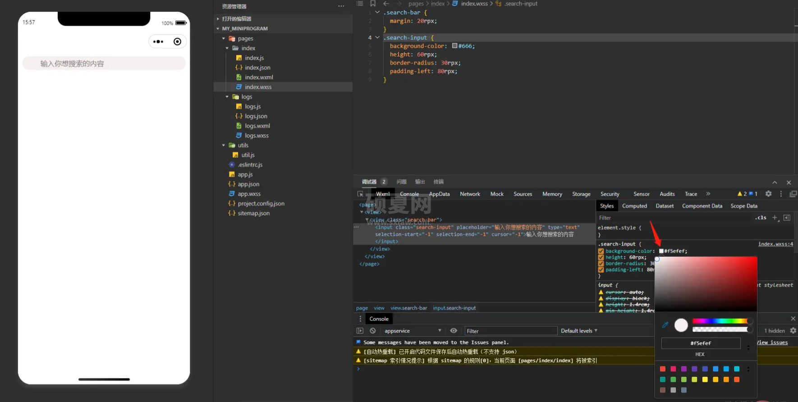
Task: Tap simulator capsule circular close button
Action: coord(177,41)
